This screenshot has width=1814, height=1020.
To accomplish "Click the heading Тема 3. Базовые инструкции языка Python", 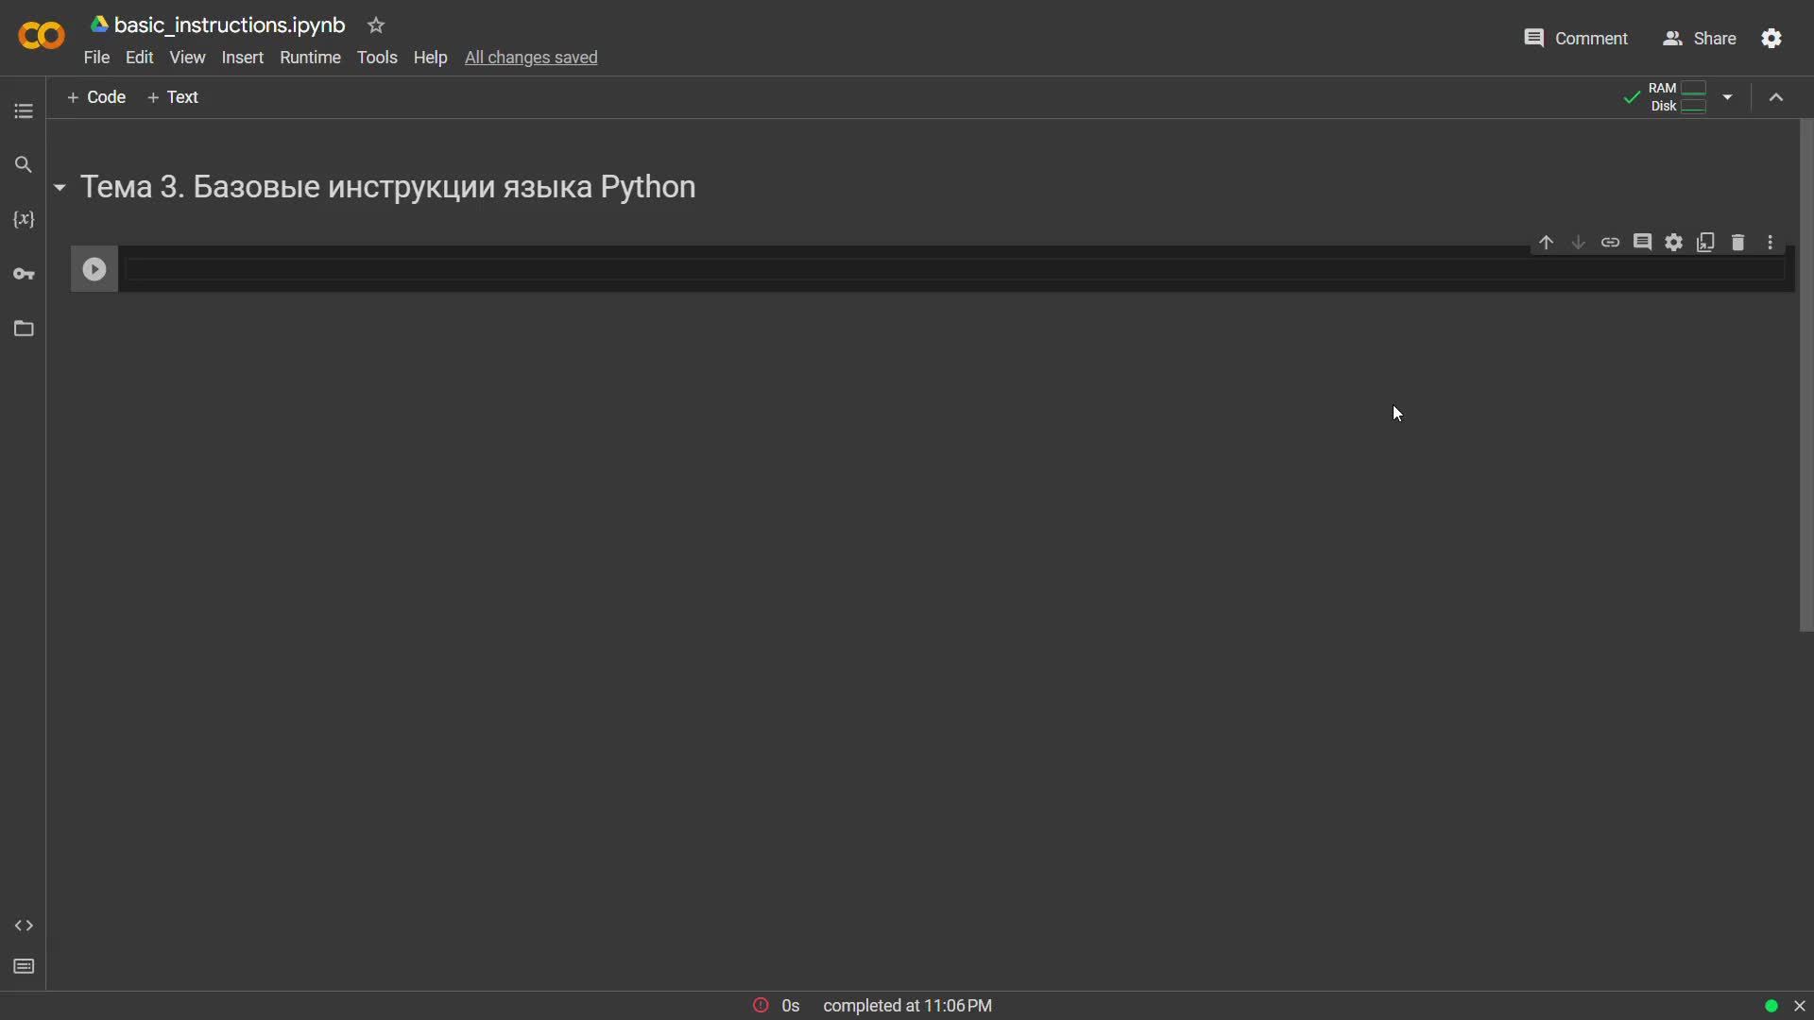I will pos(388,187).
